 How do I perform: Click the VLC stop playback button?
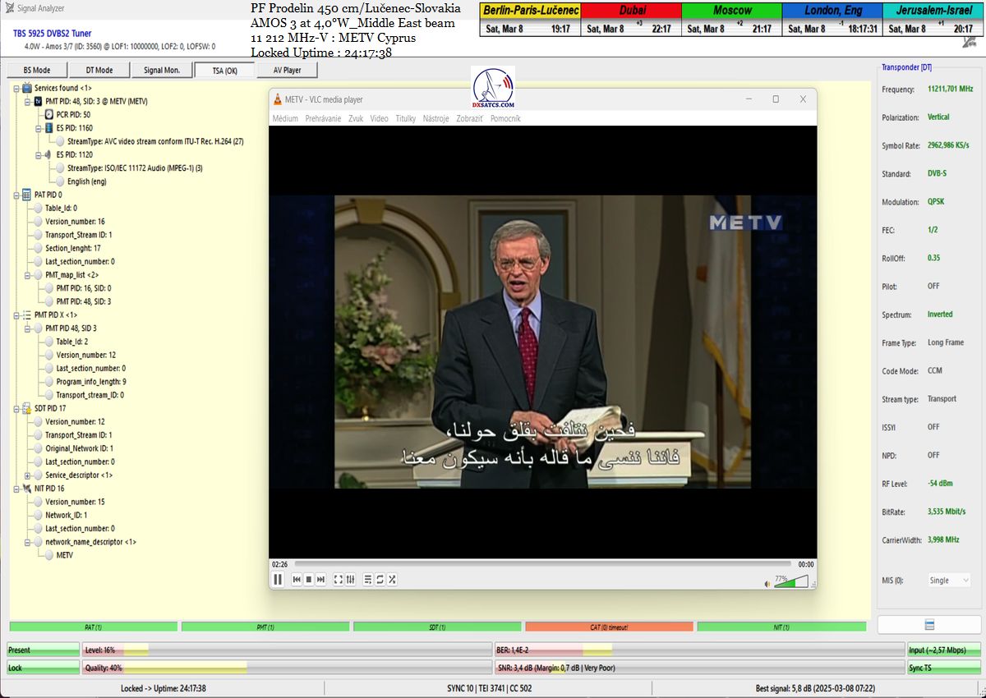309,580
